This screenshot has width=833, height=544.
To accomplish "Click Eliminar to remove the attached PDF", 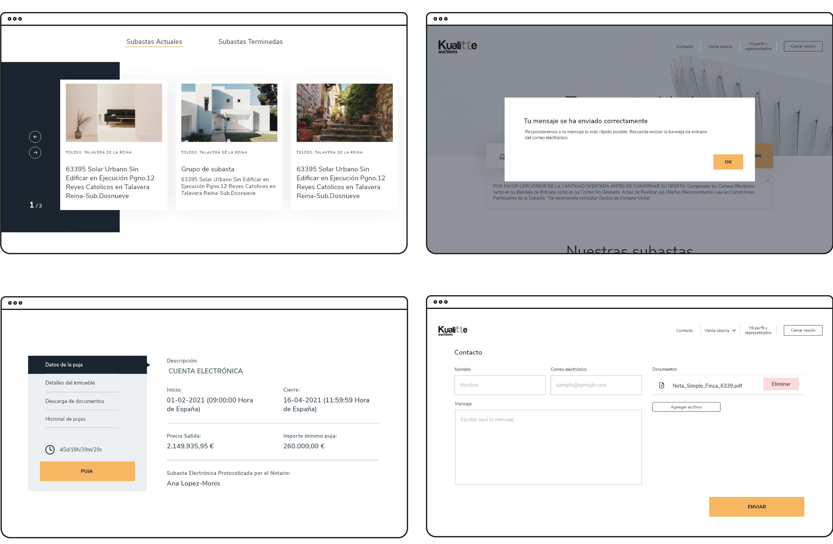I will click(781, 384).
